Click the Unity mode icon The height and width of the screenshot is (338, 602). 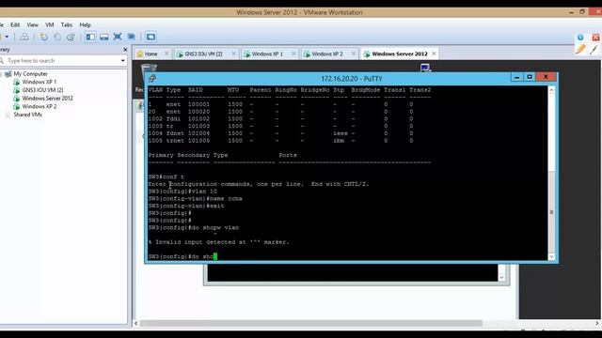click(132, 37)
